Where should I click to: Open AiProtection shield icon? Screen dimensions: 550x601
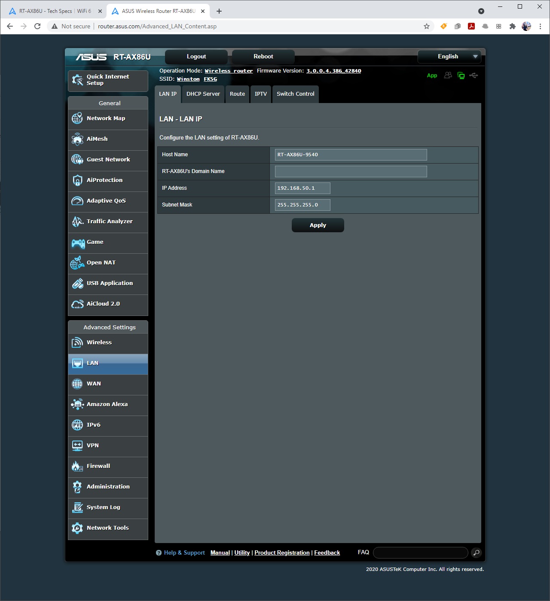(x=77, y=180)
